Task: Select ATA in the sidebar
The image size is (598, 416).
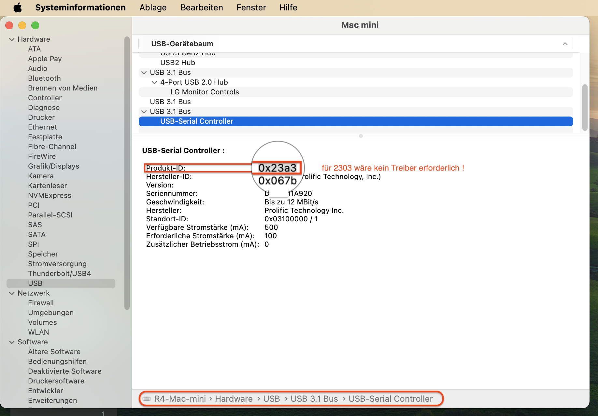Action: [x=35, y=49]
